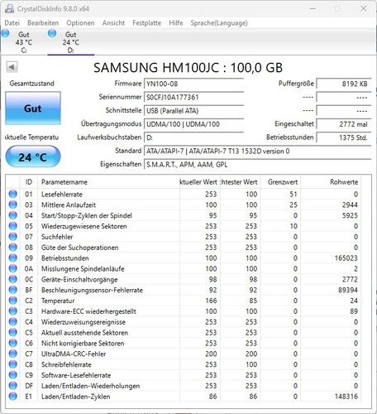This screenshot has width=377, height=414.
Task: Open the Sprache(Language) menu
Action: pyautogui.click(x=219, y=23)
